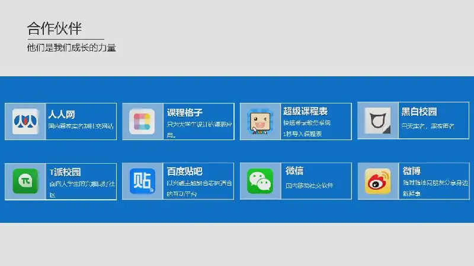Select the 微博 title text

pos(411,171)
